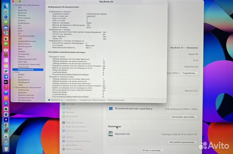Collapse the Сеть section in sidebar
Image resolution: width=233 pixels, height=154 pixels.
click(x=14, y=72)
